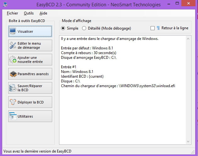The width and height of the screenshot is (198, 156).
Task: Click the Visualiser monitor icon
Action: 13,31
